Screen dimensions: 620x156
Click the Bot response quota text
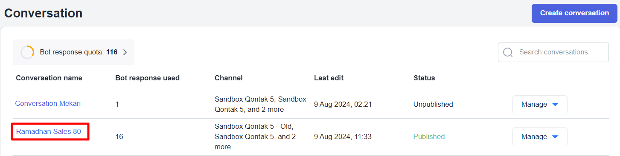click(x=79, y=52)
